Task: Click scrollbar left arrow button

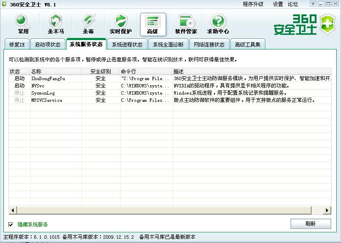Action: pyautogui.click(x=13, y=210)
